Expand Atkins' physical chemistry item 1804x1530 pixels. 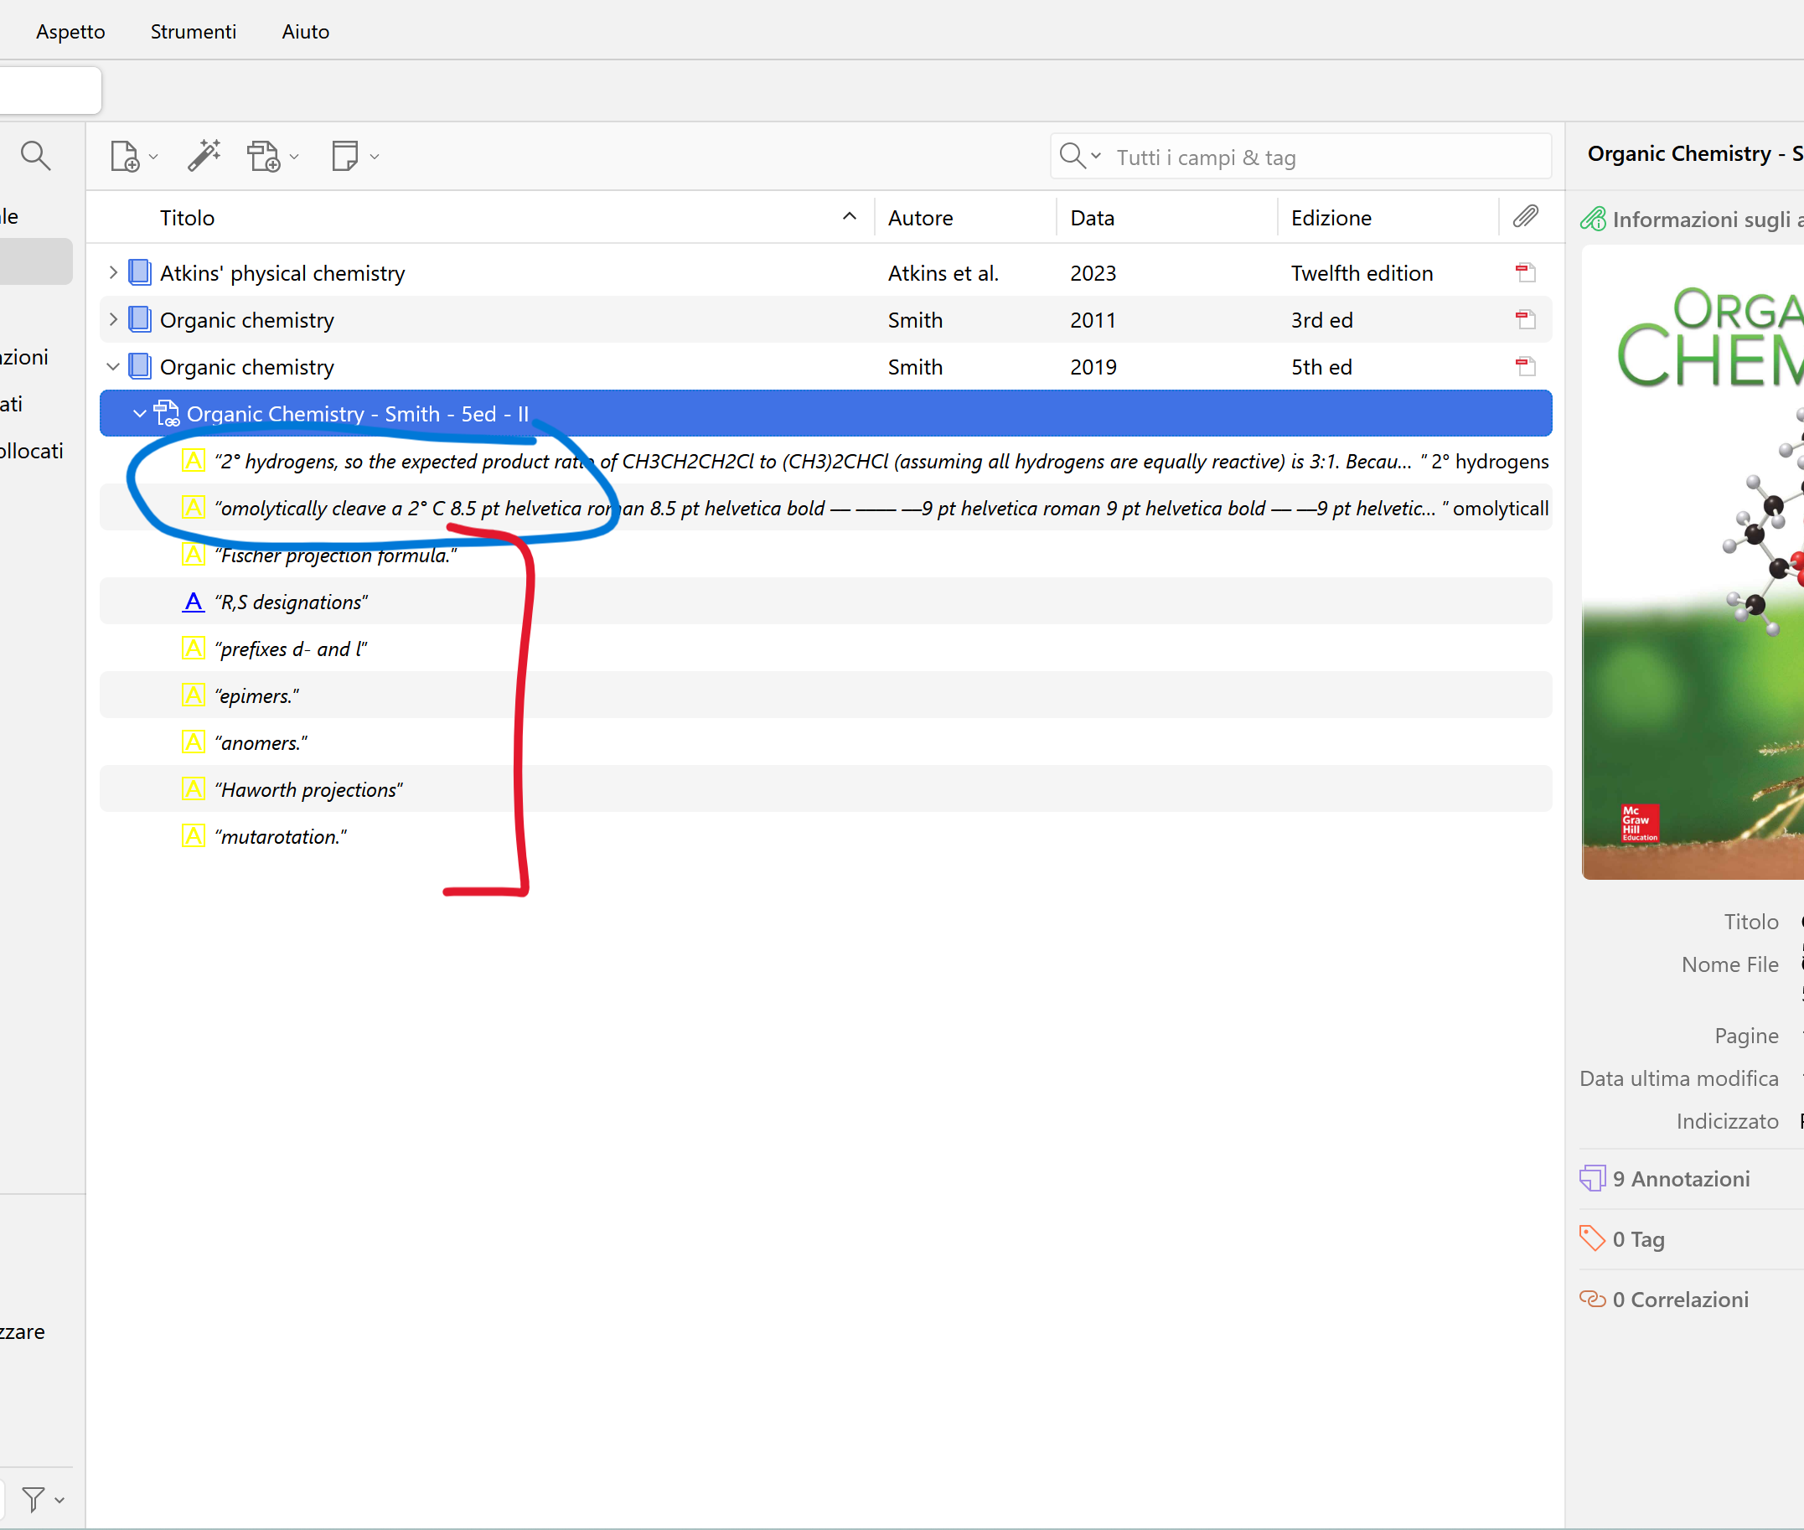(x=113, y=273)
